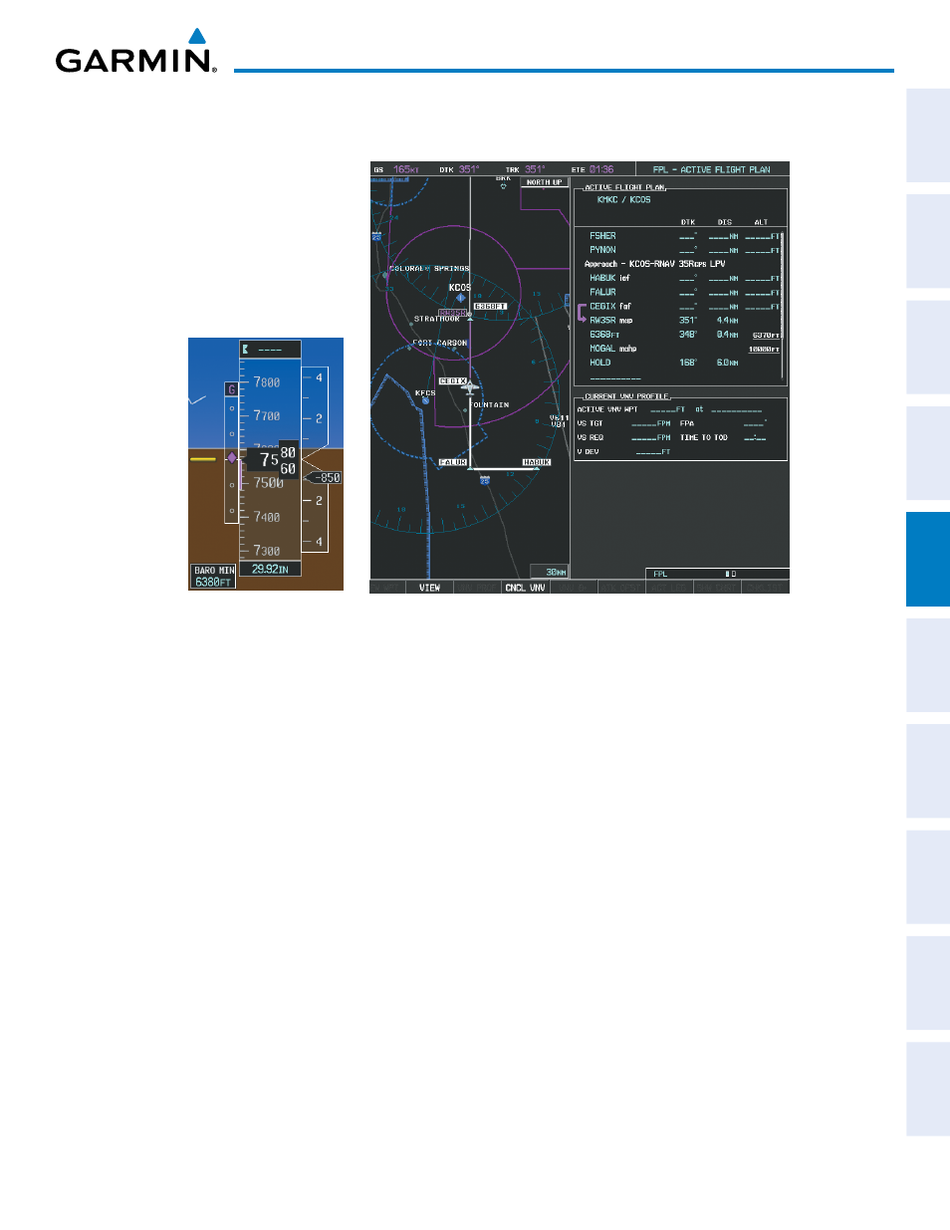Viewport: 950px width, 1230px height.
Task: Click the Interstate 25 shield near FALUR
Action: pos(485,480)
